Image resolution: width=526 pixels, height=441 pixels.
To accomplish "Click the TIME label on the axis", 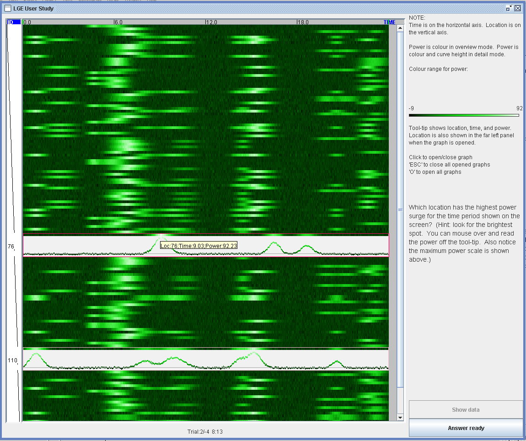I will pyautogui.click(x=389, y=22).
